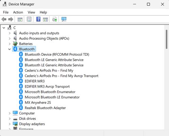
Task: Expand Audio inputs and outputs category
Action: [9, 33]
